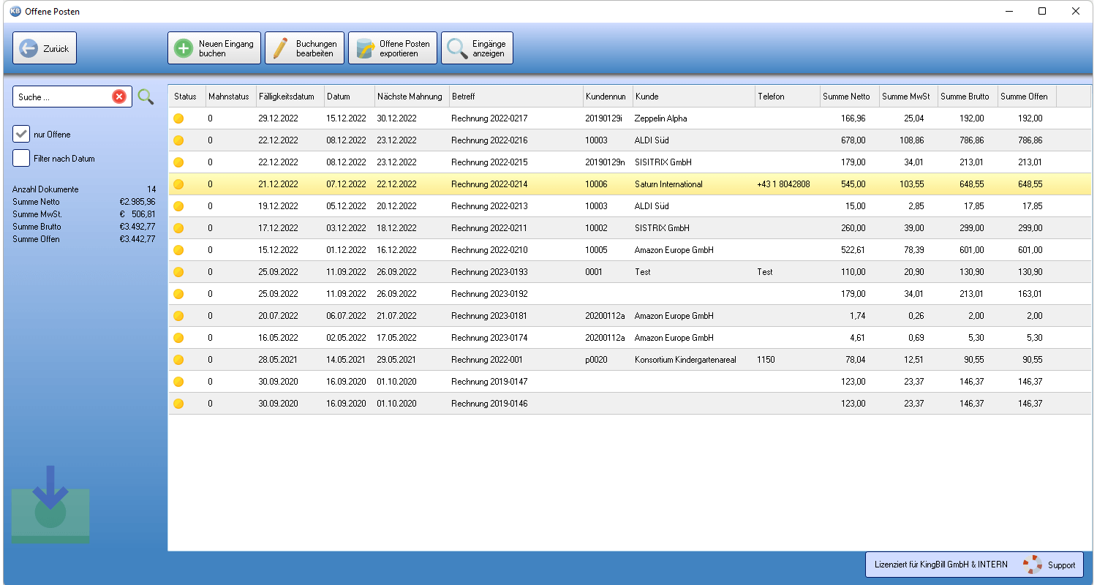Export open items via Offene Posten exportieren
The height and width of the screenshot is (585, 1097).
click(393, 48)
